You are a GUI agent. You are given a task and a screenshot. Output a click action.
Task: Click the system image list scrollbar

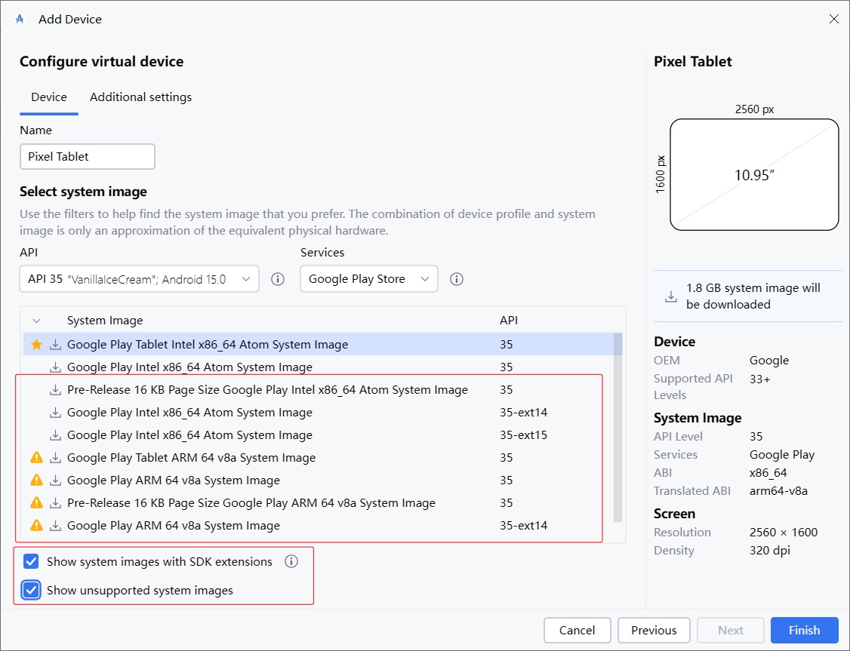point(617,427)
